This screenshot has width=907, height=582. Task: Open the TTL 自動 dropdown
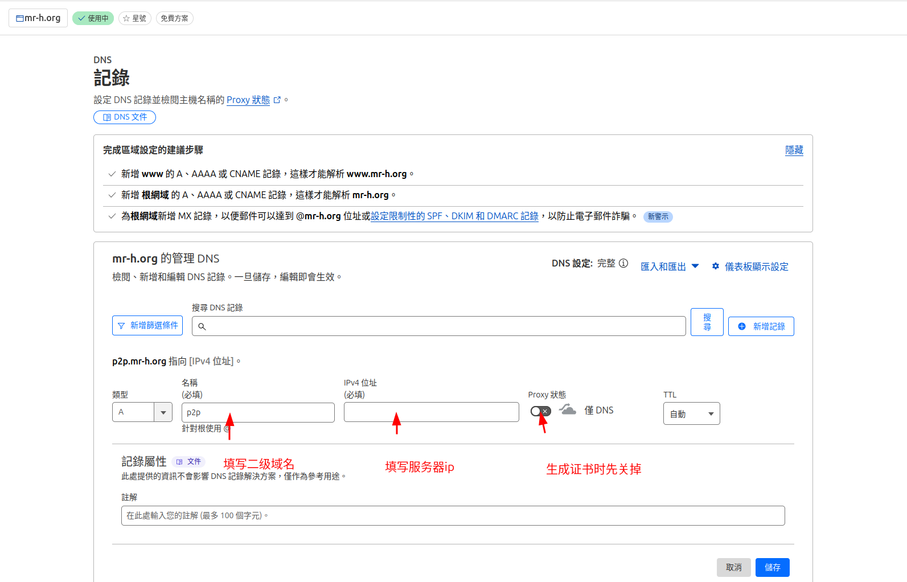pos(691,413)
